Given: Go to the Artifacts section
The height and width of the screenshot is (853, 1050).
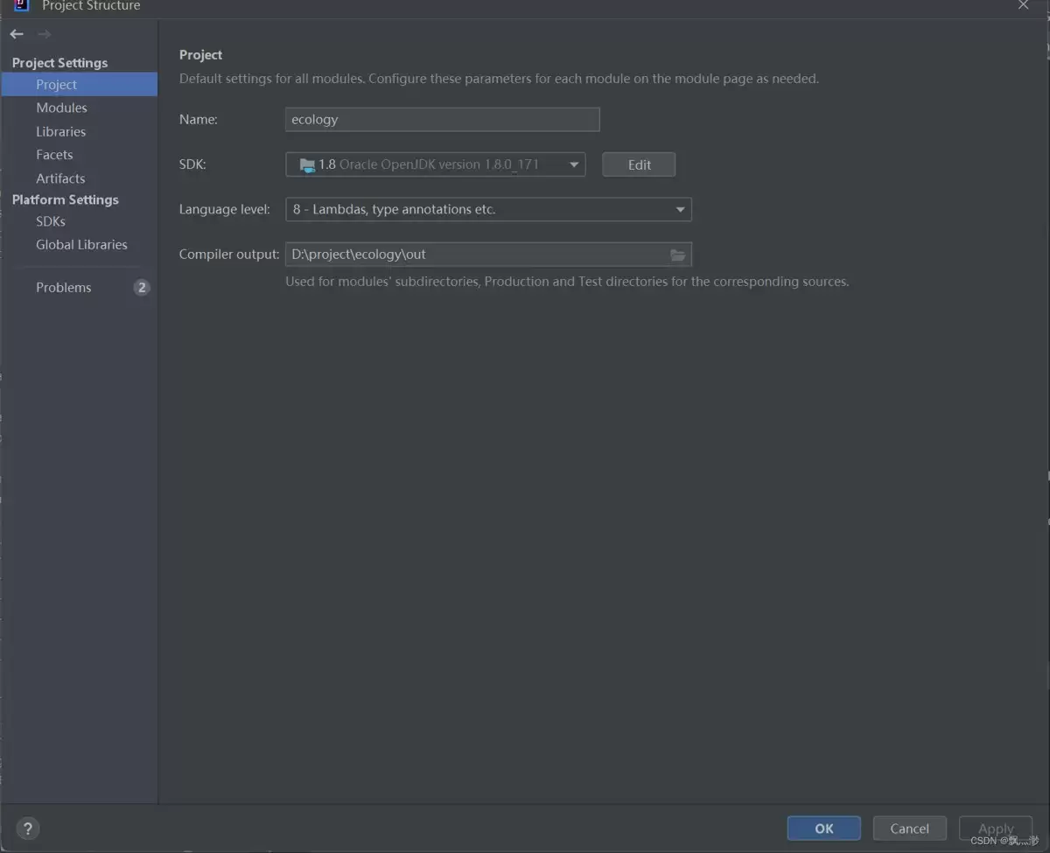Looking at the screenshot, I should coord(60,178).
